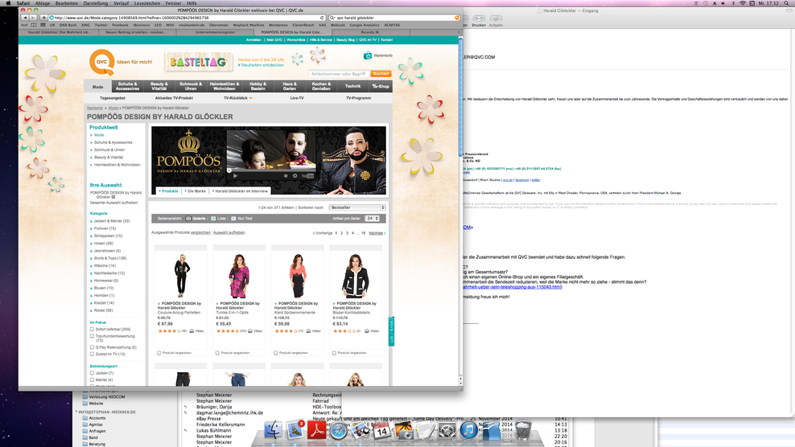Click in the Artikelnummer oder Begriff field
Screen dimensions: 795x447
pos(340,74)
